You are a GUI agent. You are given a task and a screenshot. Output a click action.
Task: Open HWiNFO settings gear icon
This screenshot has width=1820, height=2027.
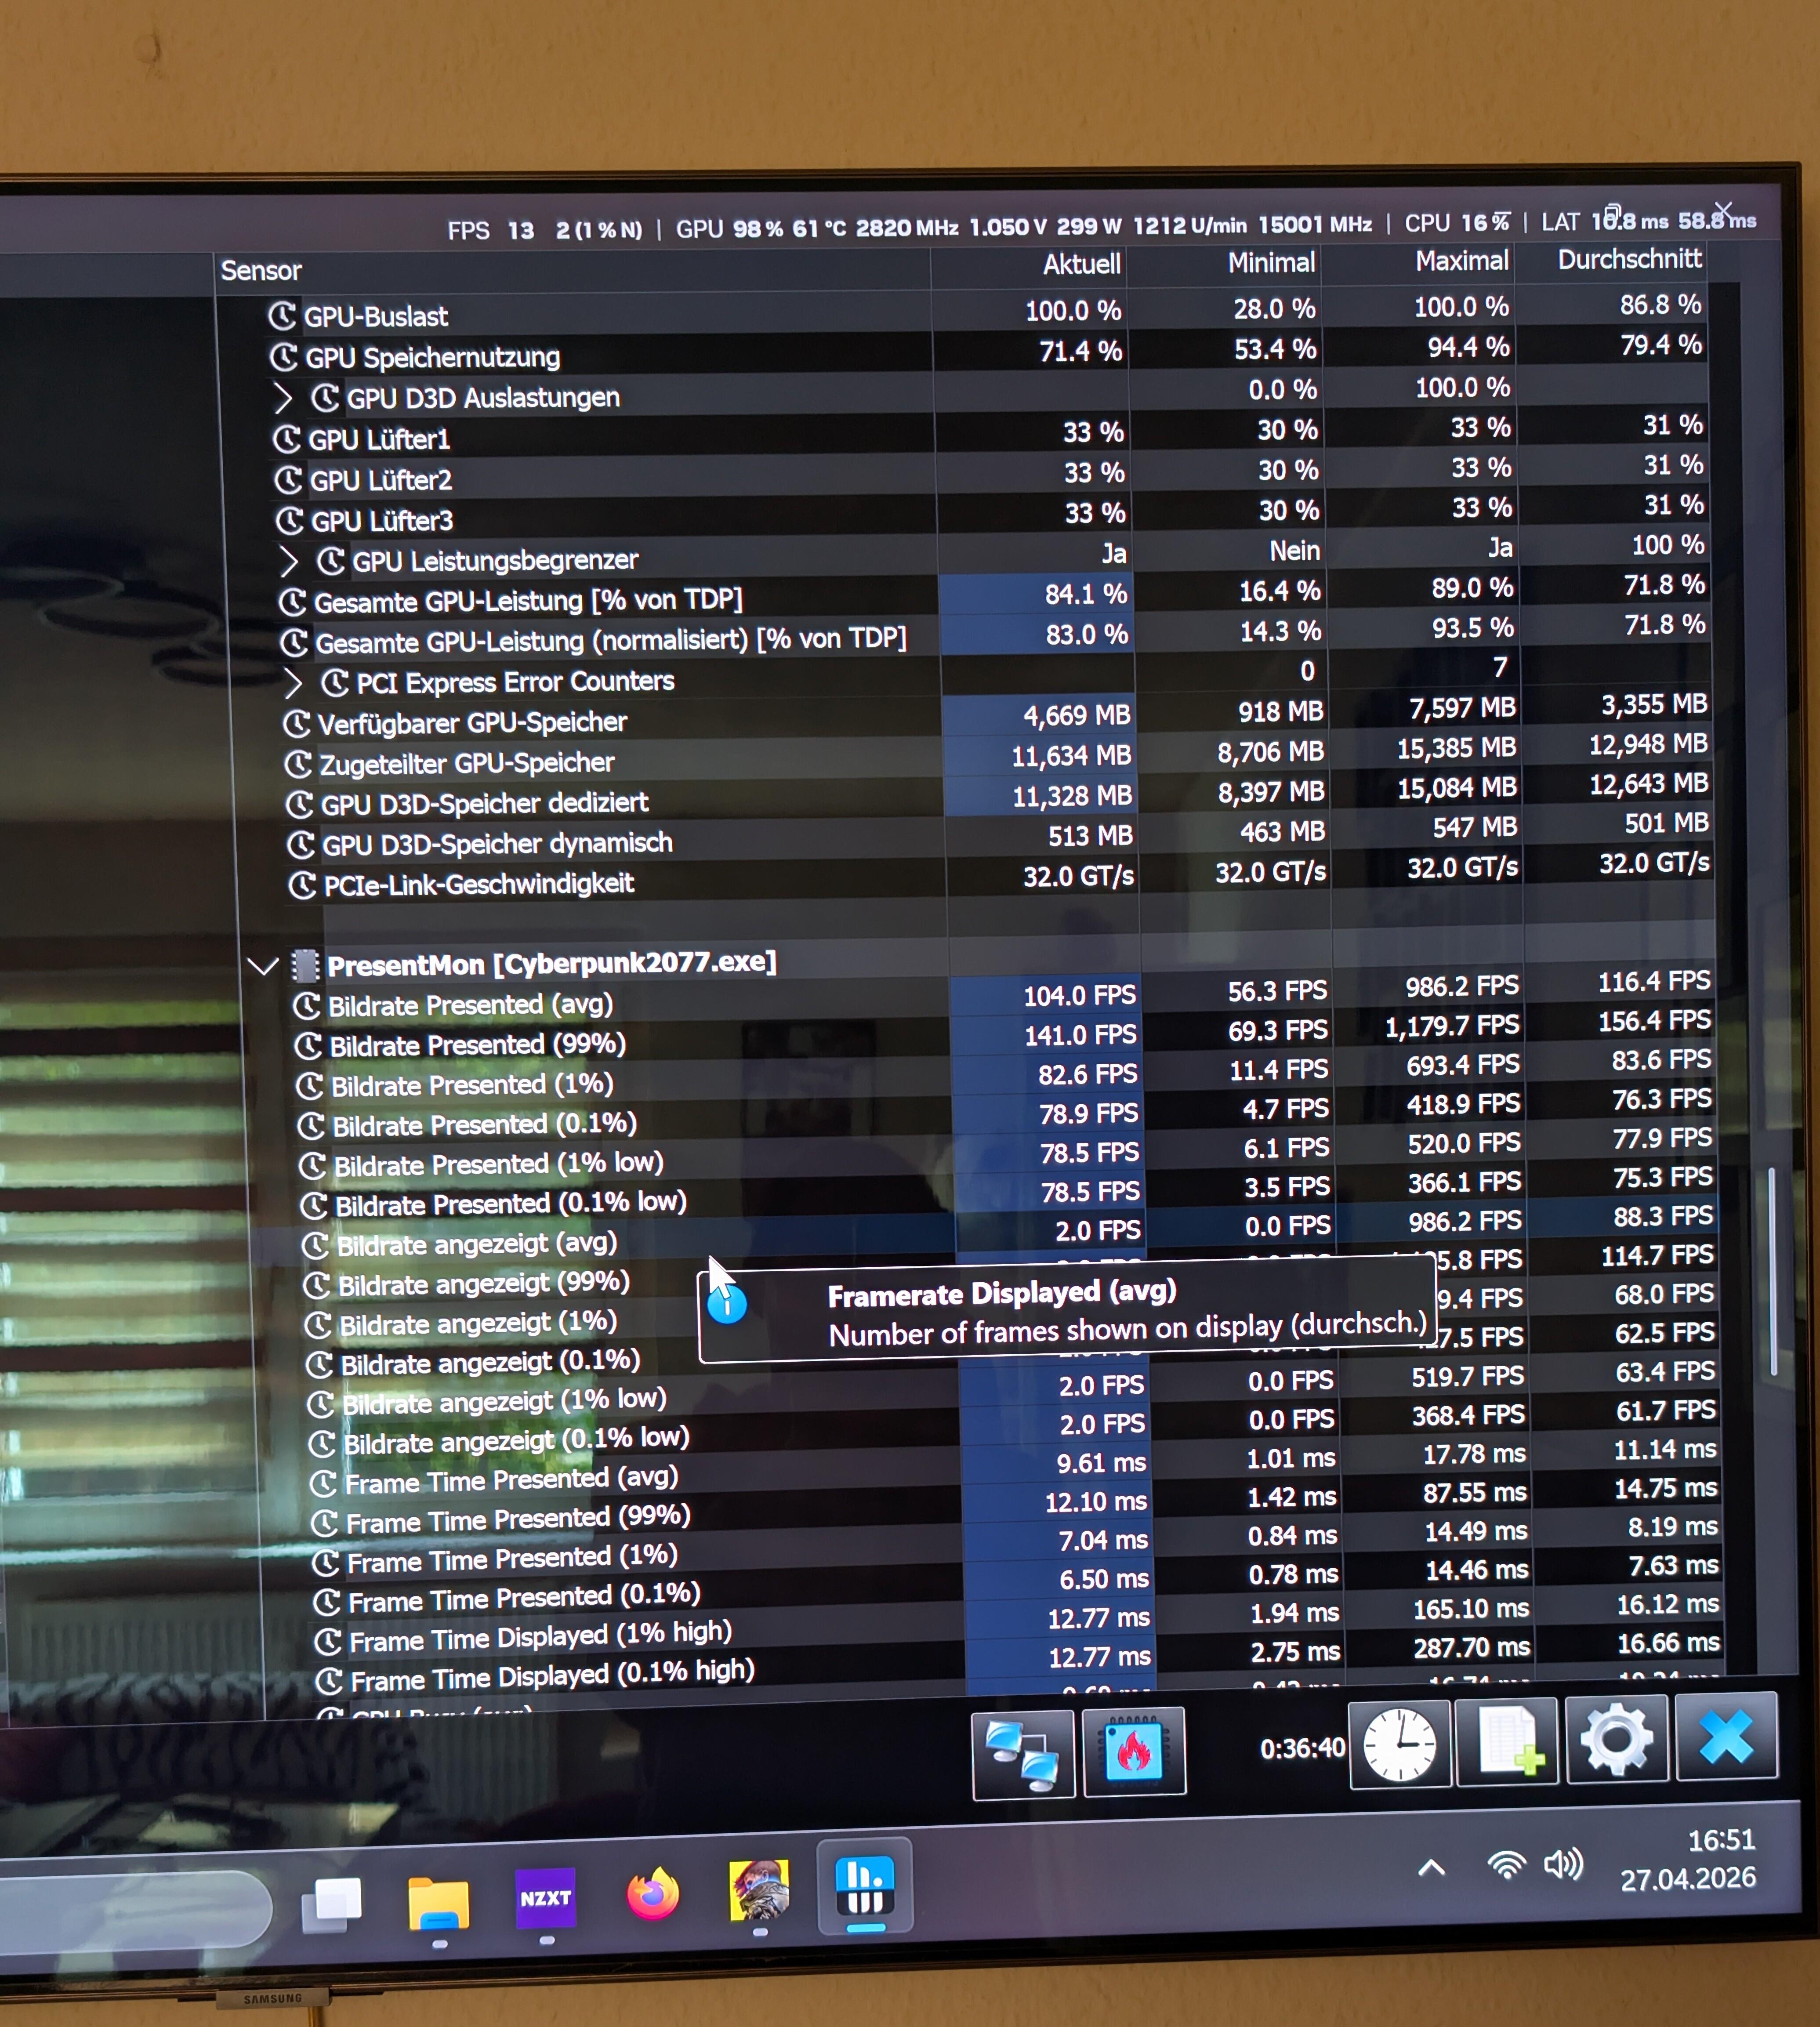[1616, 1739]
